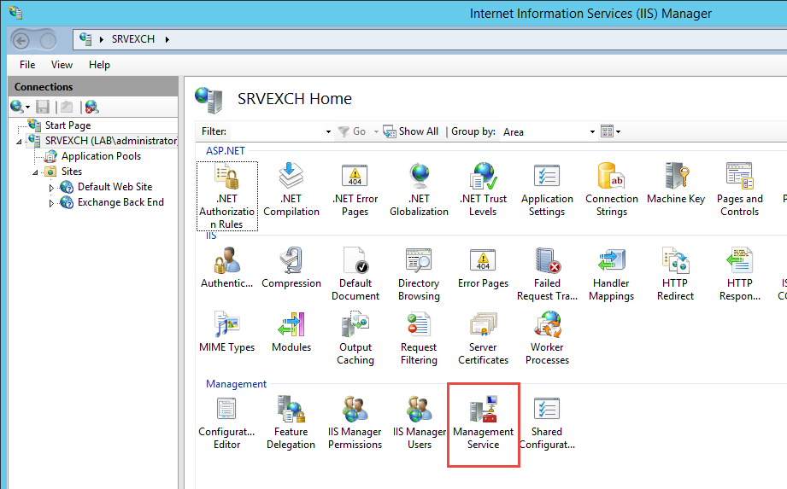Open Management Service feature
This screenshot has height=489, width=787.
(484, 423)
